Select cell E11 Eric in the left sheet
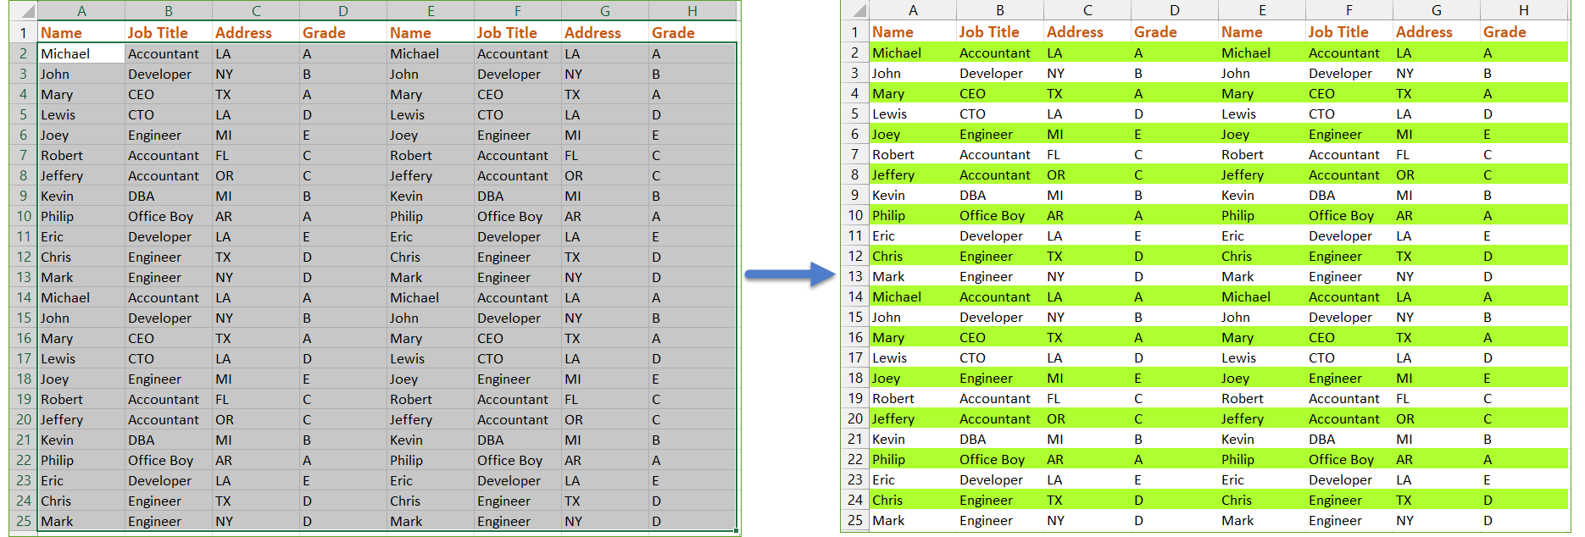The height and width of the screenshot is (537, 1585). pos(431,236)
